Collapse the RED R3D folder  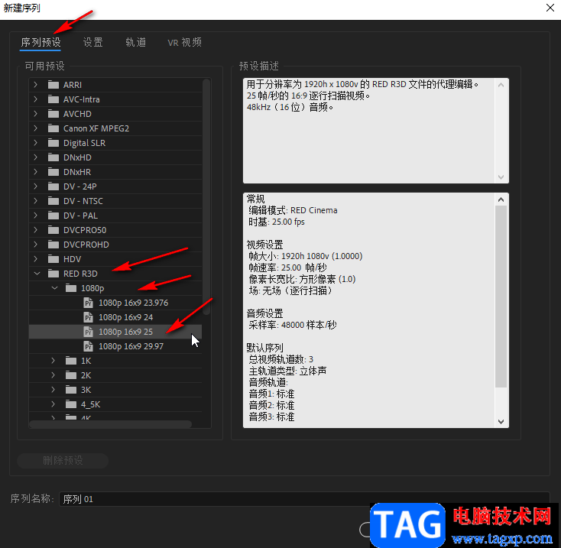[x=37, y=274]
